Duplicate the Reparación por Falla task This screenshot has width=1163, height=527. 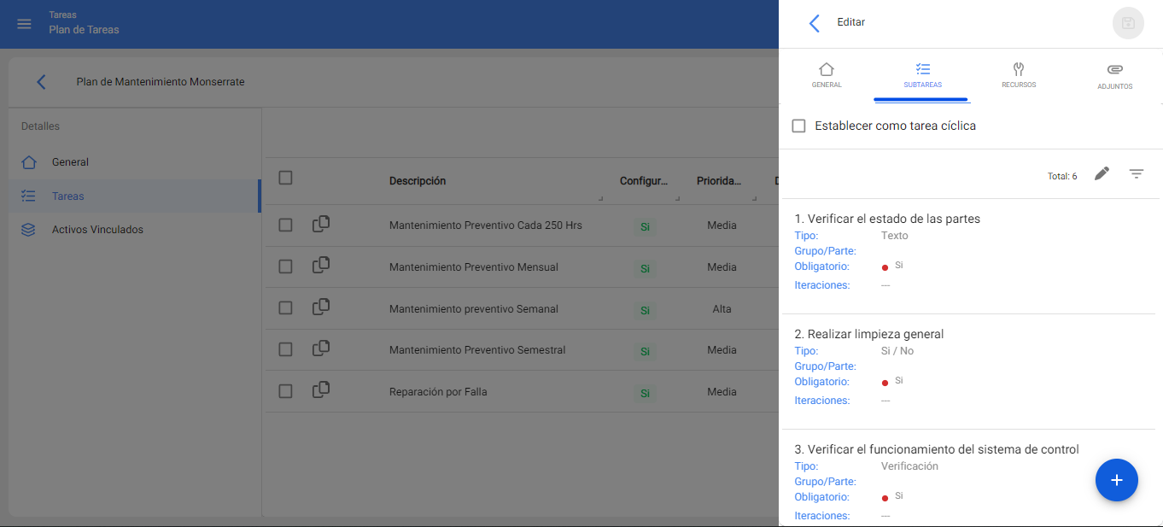tap(321, 390)
